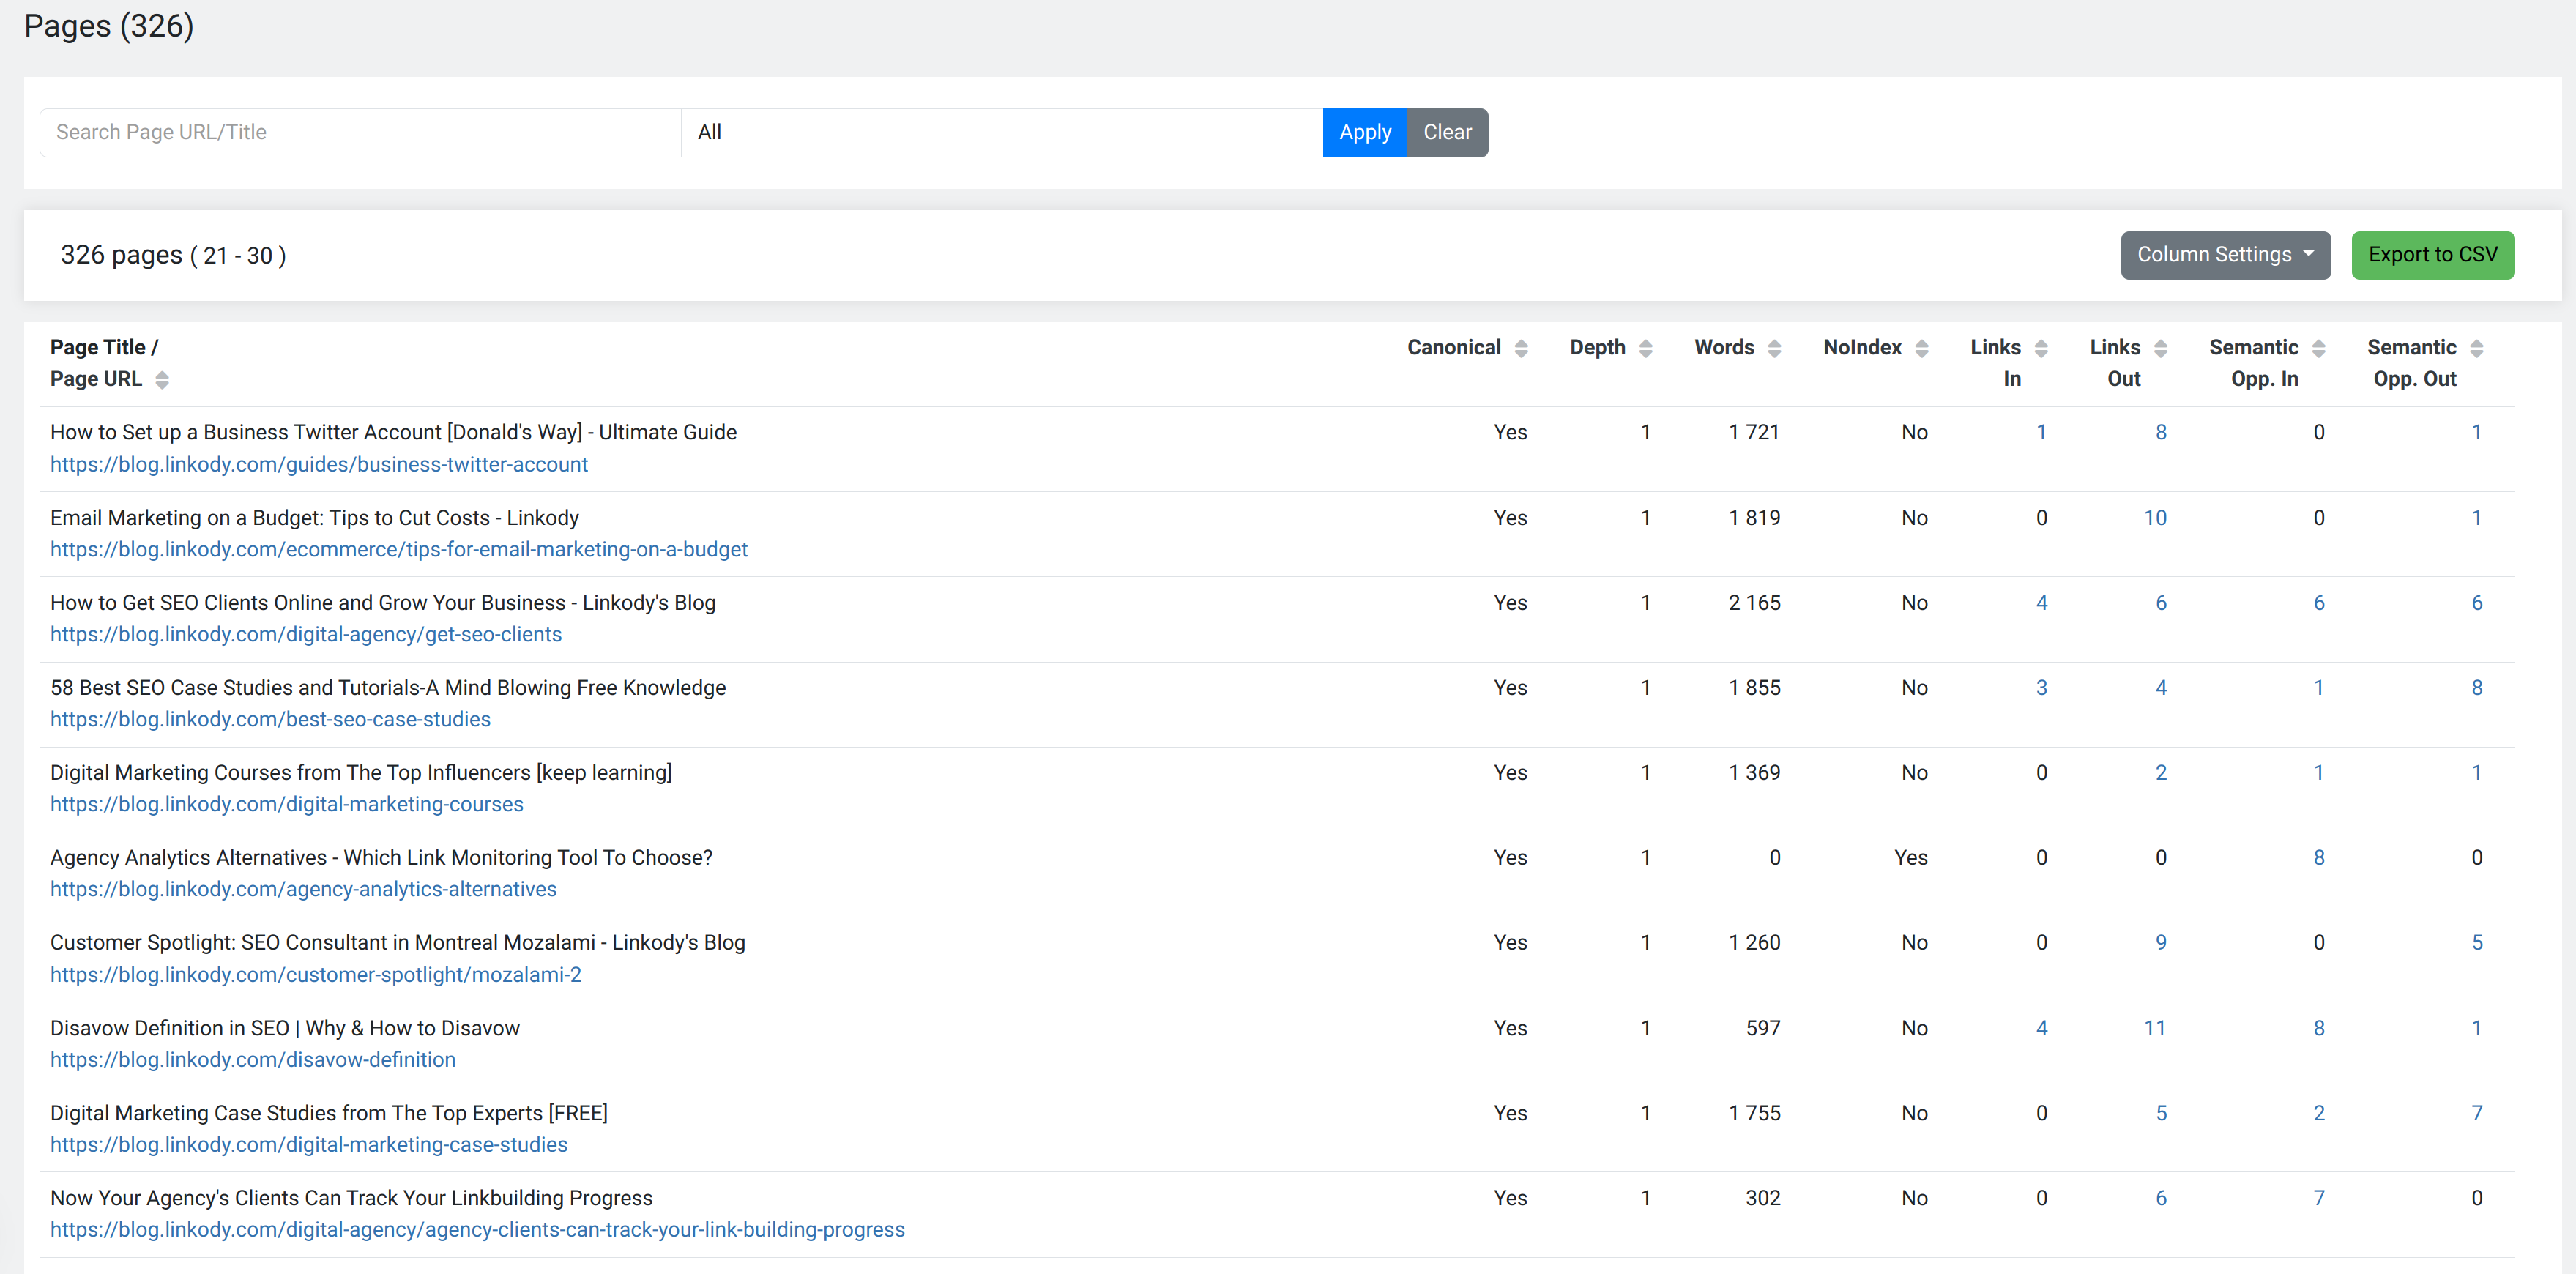
Task: Sort by Depth column arrows
Action: tap(1645, 348)
